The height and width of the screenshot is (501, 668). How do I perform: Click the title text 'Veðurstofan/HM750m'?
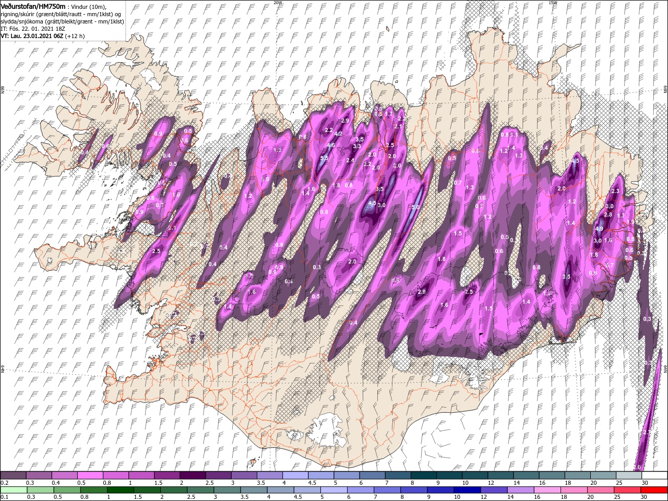33,6
